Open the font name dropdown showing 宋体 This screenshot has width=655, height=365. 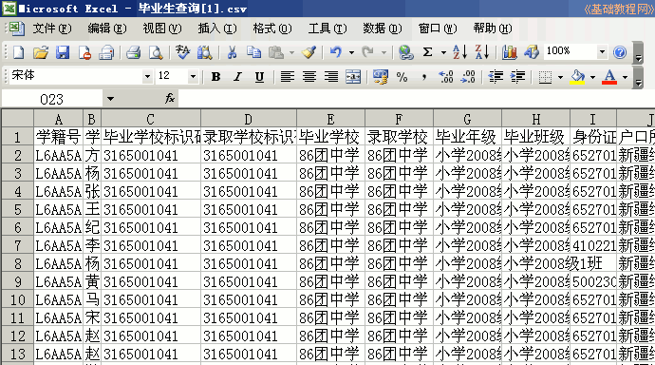pyautogui.click(x=147, y=77)
